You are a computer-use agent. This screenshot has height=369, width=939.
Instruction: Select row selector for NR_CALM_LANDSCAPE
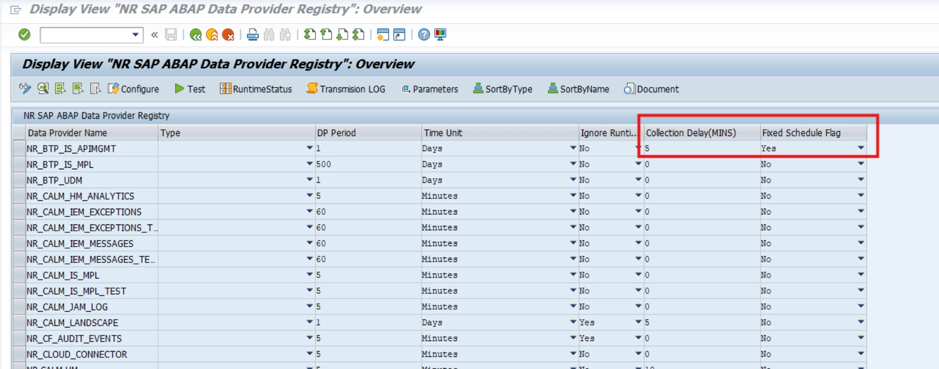[19, 323]
